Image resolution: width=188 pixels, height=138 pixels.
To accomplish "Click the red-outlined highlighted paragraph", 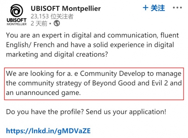I will pyautogui.click(x=94, y=84).
